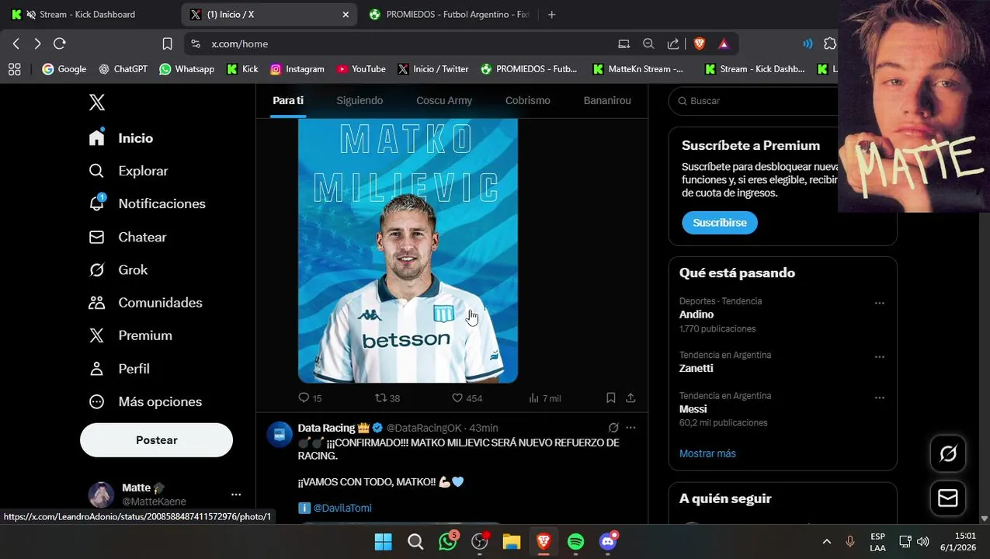The height and width of the screenshot is (559, 990).
Task: Reload the page
Action: click(60, 43)
